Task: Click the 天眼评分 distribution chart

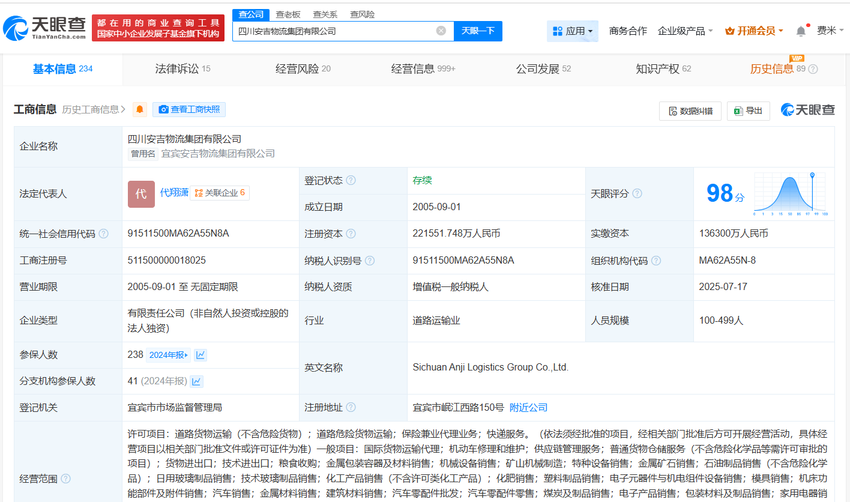Action: tap(790, 194)
